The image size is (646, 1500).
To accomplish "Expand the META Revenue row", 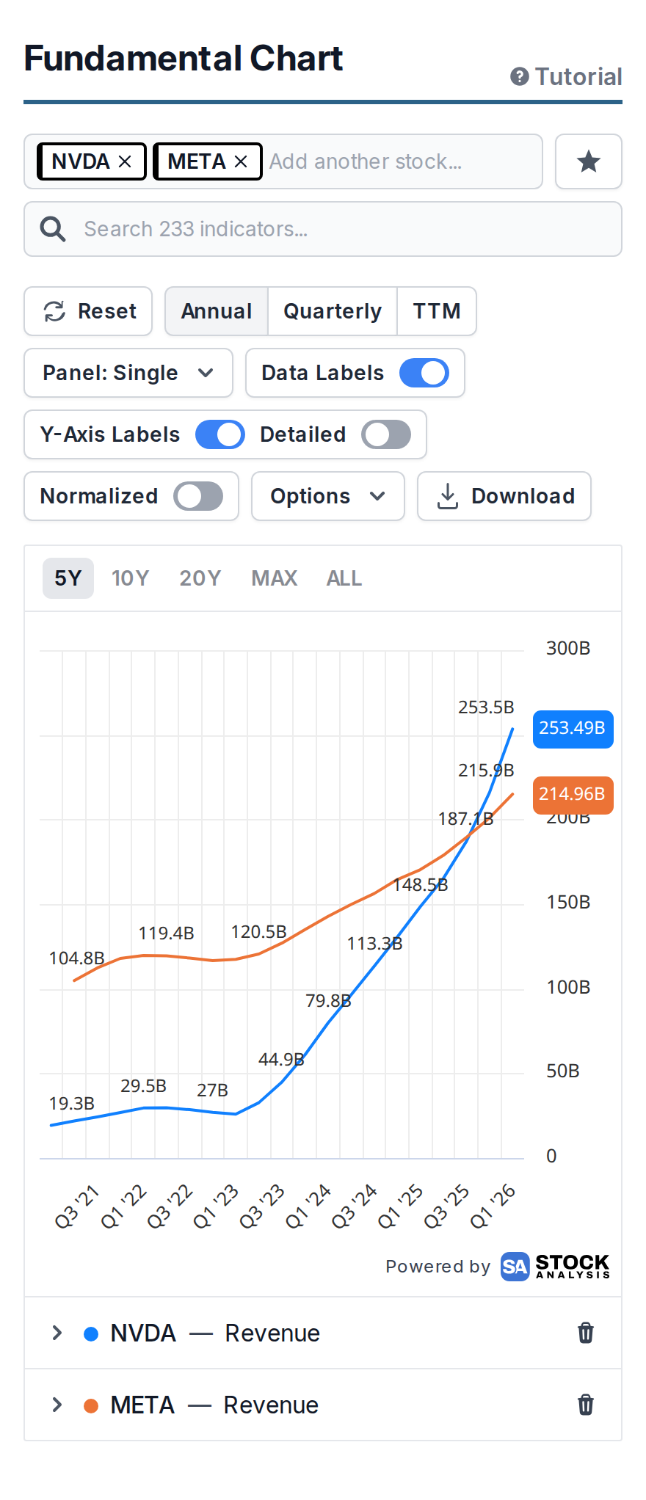I will [x=57, y=1405].
